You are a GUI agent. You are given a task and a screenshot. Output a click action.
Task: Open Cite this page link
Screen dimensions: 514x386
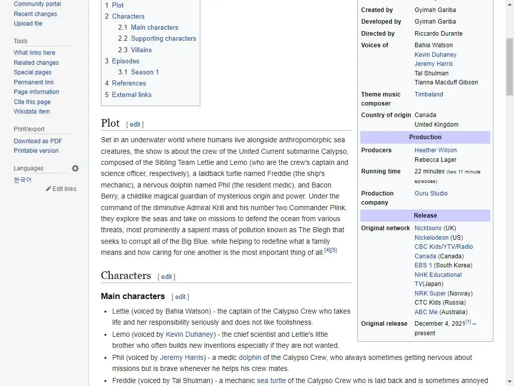32,102
